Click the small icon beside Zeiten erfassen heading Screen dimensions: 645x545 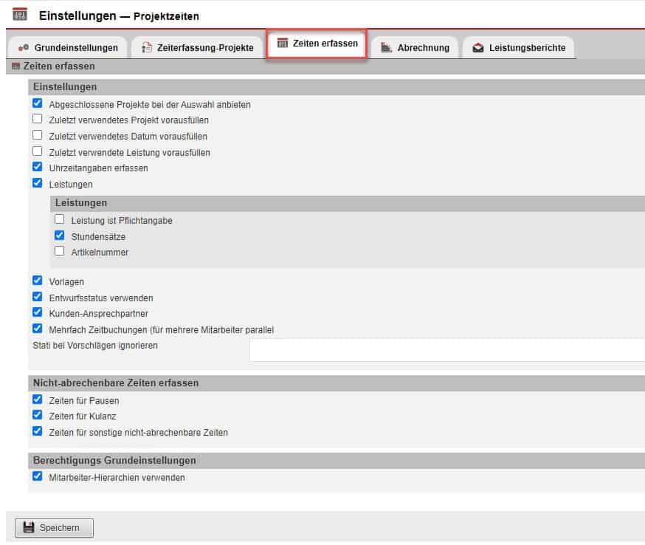15,66
